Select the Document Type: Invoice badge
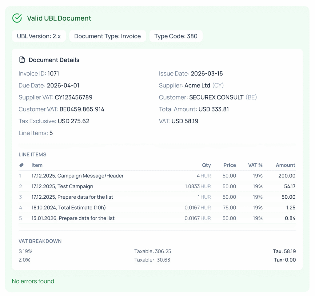Viewport: 315px width, 296px height. pos(107,36)
